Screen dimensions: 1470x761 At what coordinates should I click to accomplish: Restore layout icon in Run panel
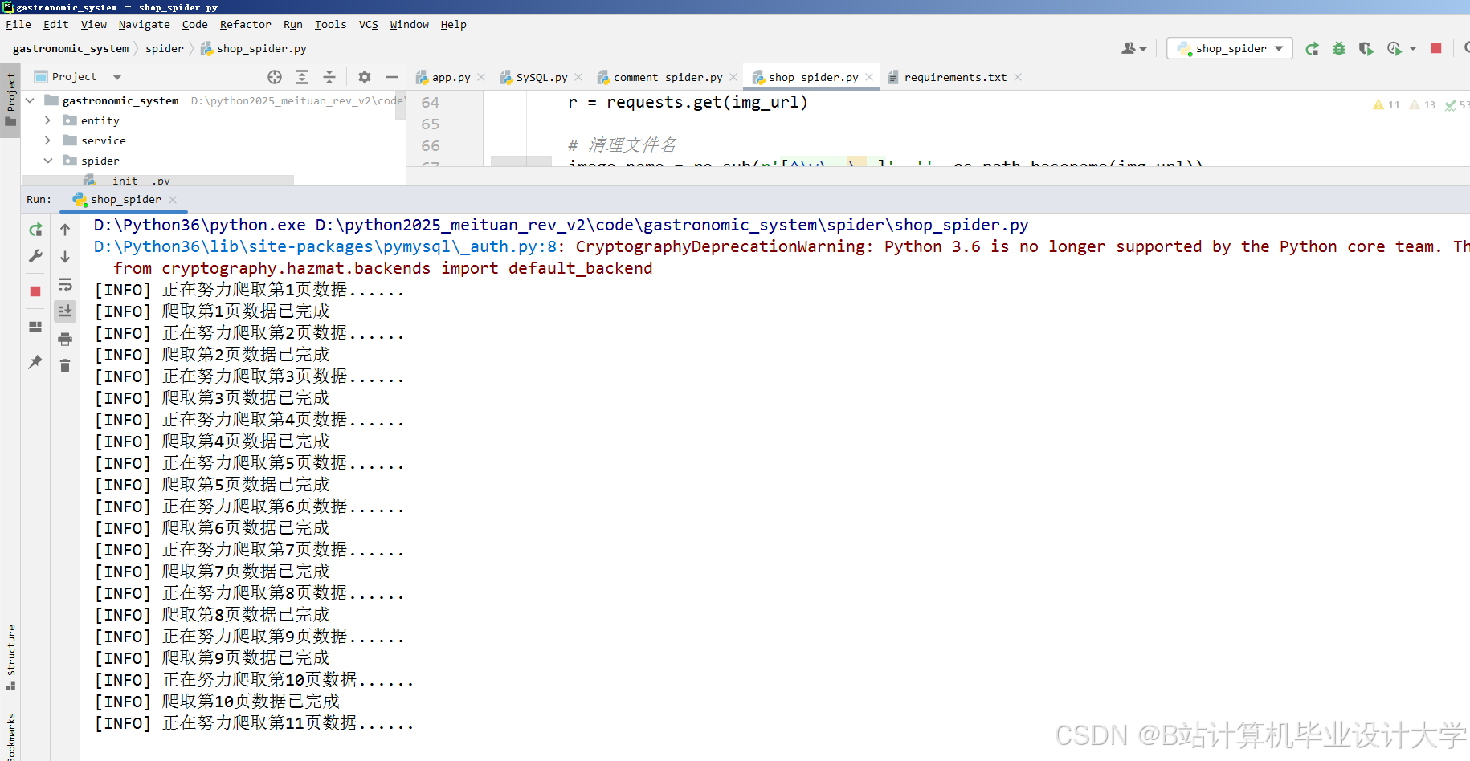[x=35, y=327]
